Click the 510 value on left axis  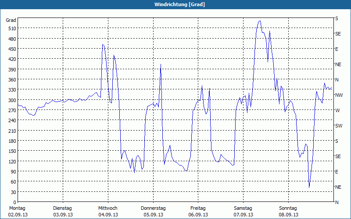coord(12,28)
